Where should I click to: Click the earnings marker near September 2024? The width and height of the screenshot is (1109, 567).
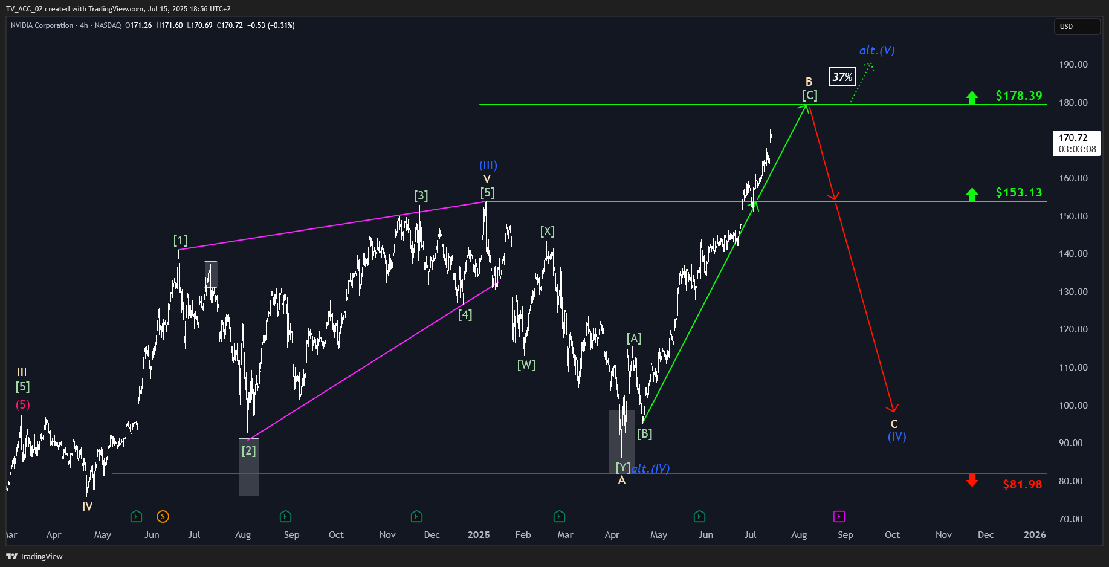[285, 516]
